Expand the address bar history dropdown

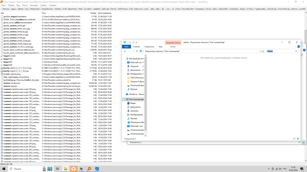(260, 51)
